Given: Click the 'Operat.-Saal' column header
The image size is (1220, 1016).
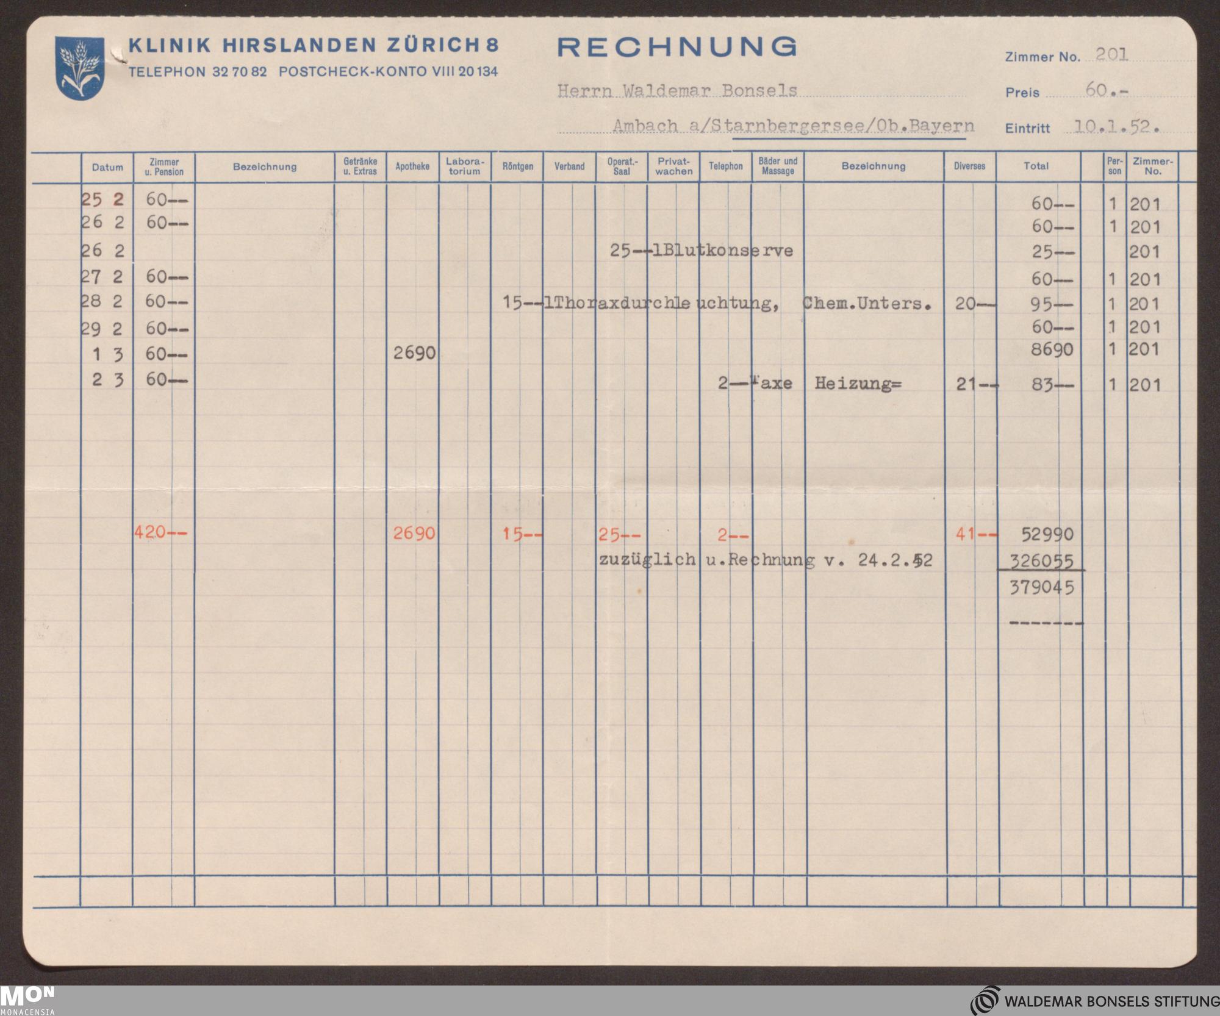Looking at the screenshot, I should (622, 166).
